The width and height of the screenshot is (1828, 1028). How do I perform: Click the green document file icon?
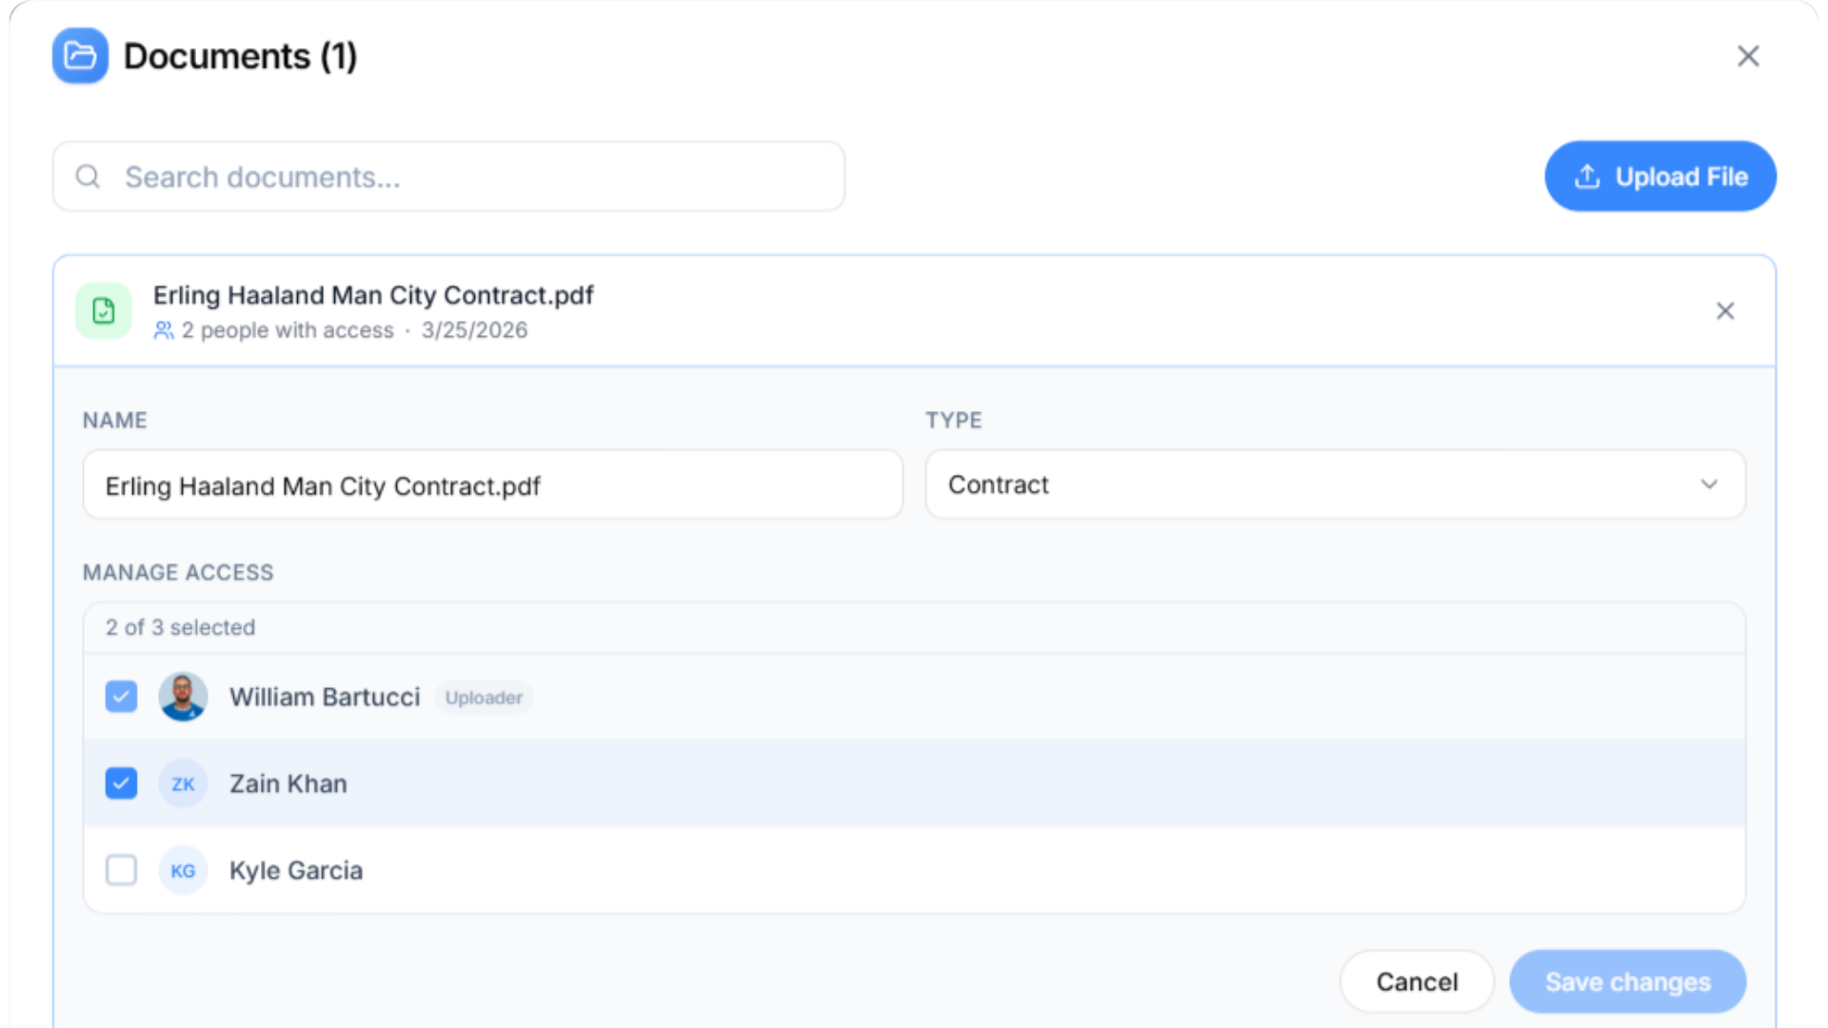tap(103, 310)
